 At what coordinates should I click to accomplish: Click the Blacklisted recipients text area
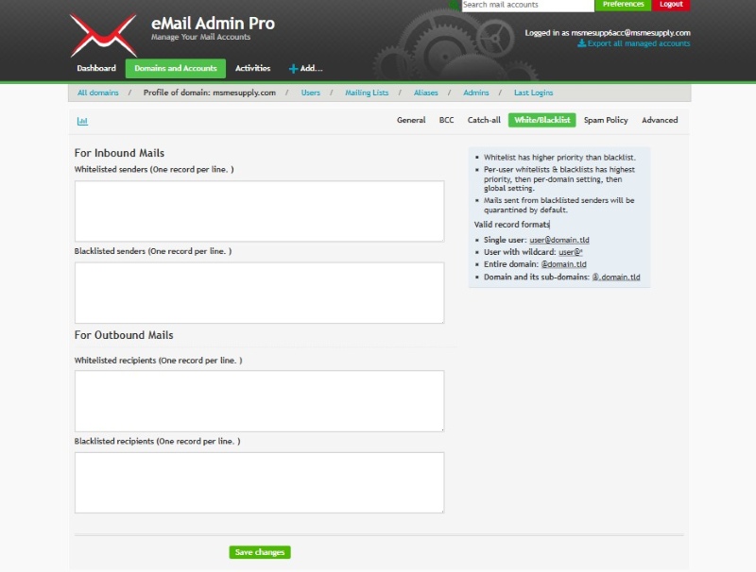[x=259, y=482]
